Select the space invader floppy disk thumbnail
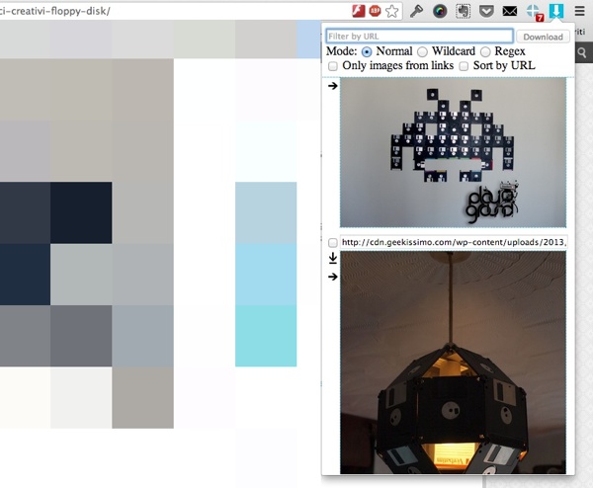Image resolution: width=593 pixels, height=488 pixels. pos(453,152)
